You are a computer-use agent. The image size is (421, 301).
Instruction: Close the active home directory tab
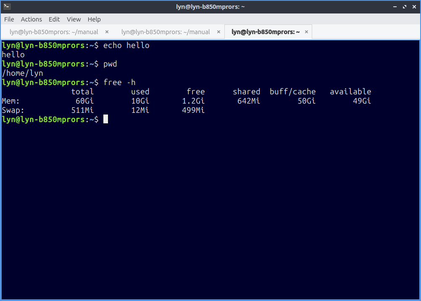(x=306, y=32)
